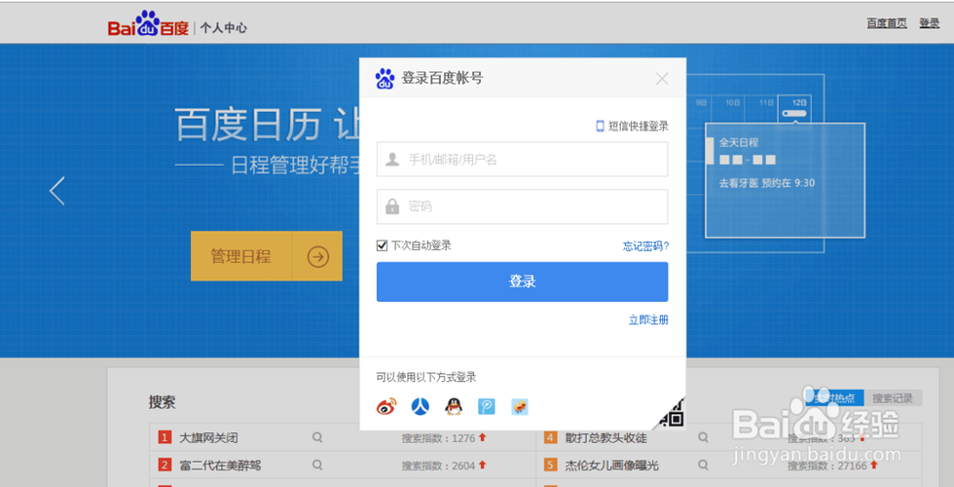
Task: Click search index 搜索指数：1276
Action: coord(438,437)
